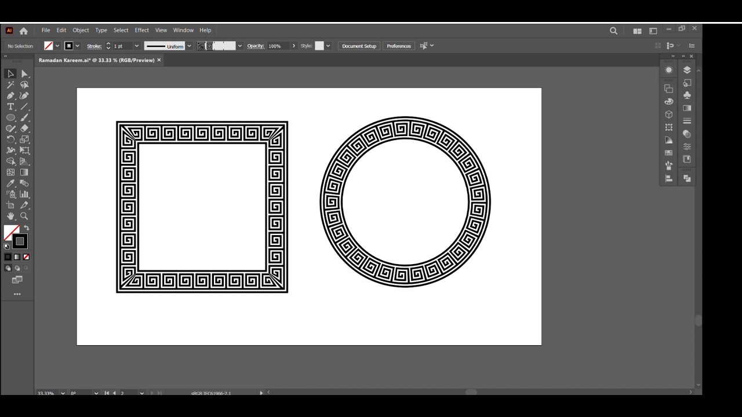Open the Align panel icon
The width and height of the screenshot is (742, 417).
pyautogui.click(x=668, y=178)
